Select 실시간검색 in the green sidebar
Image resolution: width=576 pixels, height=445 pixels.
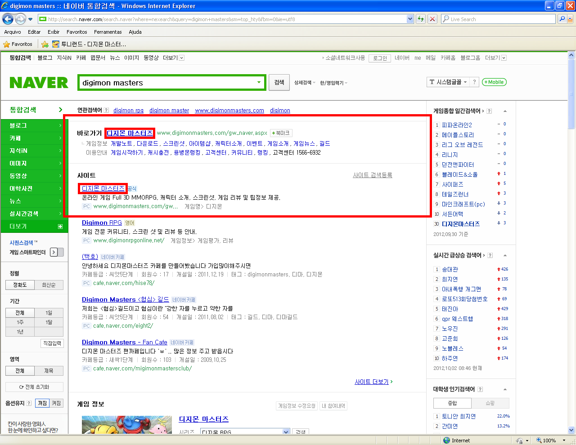coord(34,214)
